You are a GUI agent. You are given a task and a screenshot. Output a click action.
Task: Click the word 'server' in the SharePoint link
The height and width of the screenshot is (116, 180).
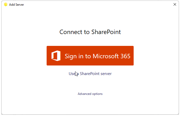106,74
